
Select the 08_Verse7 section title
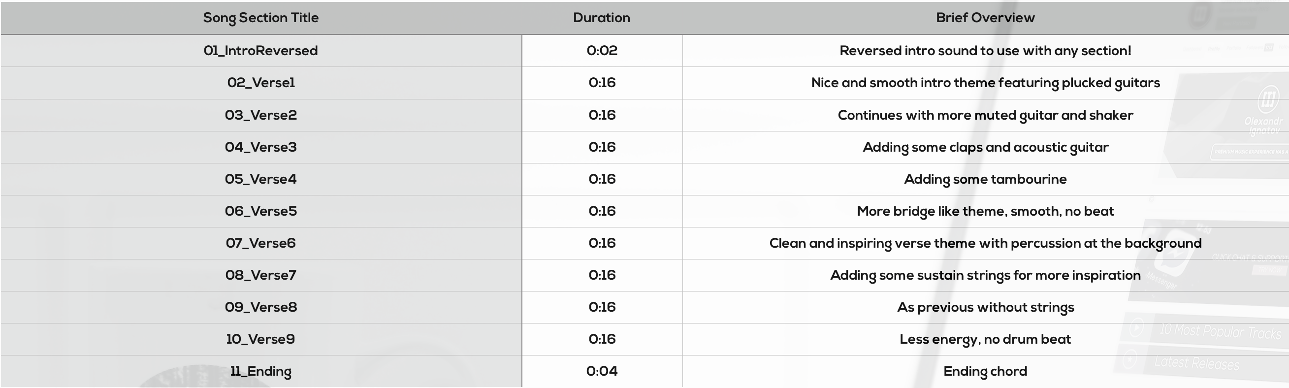[260, 275]
